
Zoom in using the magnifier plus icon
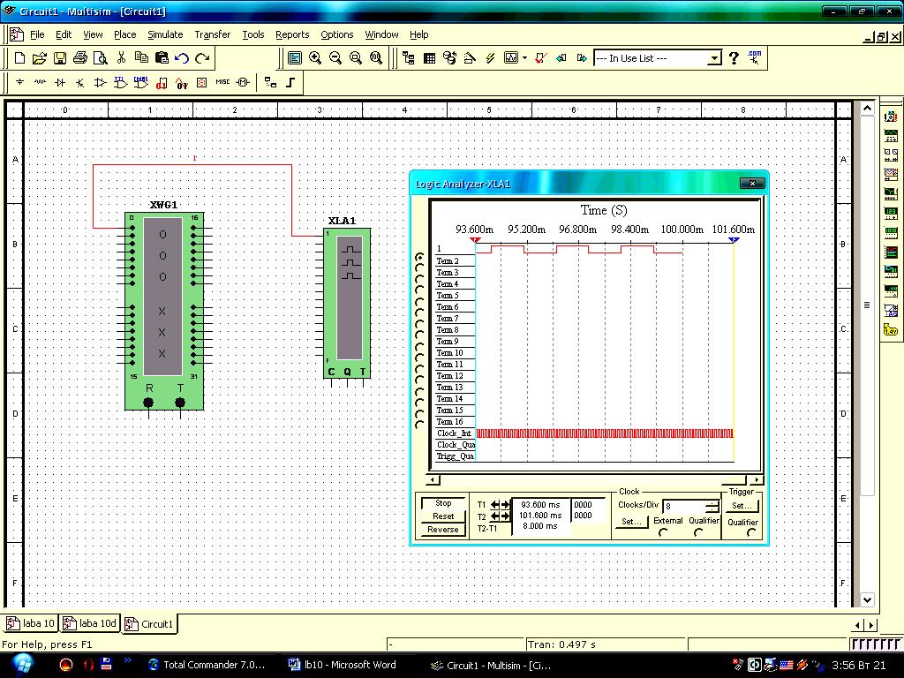pos(315,58)
